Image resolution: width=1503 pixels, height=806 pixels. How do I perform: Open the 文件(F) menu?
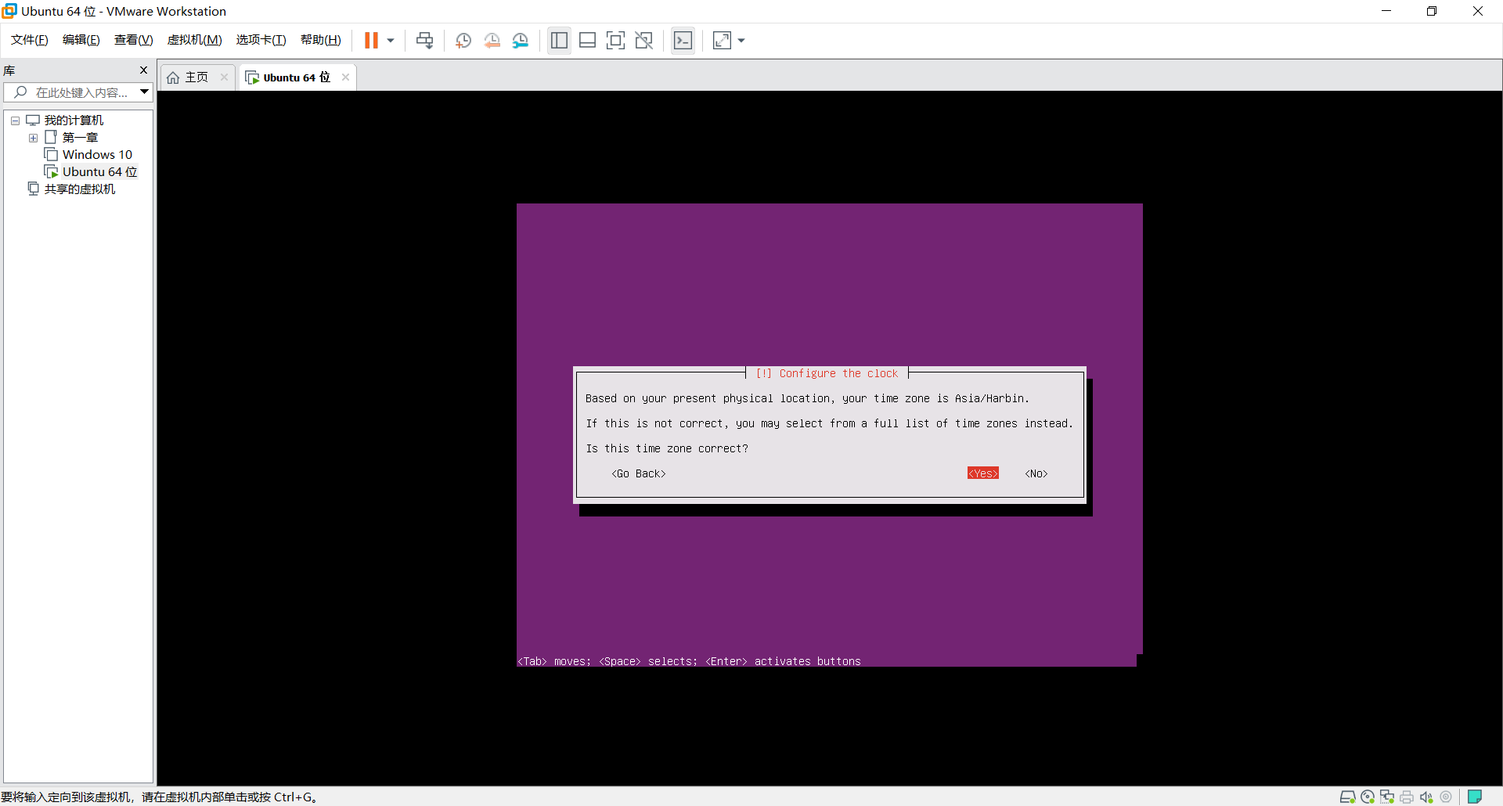pyautogui.click(x=30, y=40)
